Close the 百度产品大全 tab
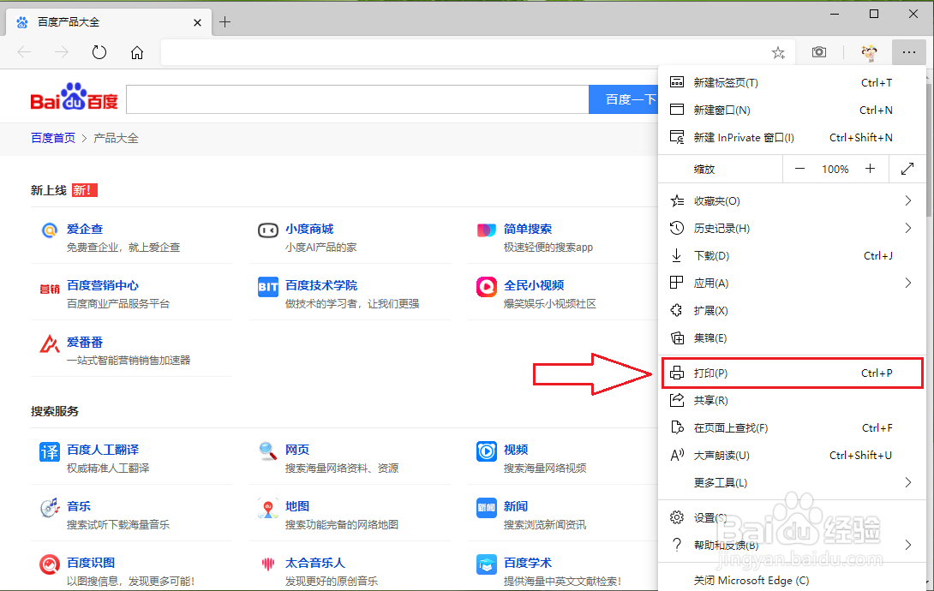The image size is (934, 591). tap(197, 22)
